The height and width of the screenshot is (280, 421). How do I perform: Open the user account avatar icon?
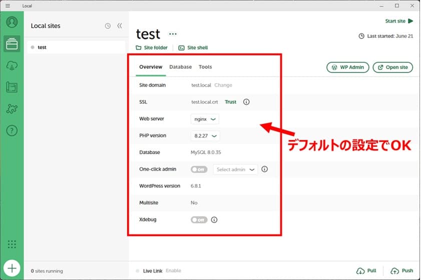(12, 22)
